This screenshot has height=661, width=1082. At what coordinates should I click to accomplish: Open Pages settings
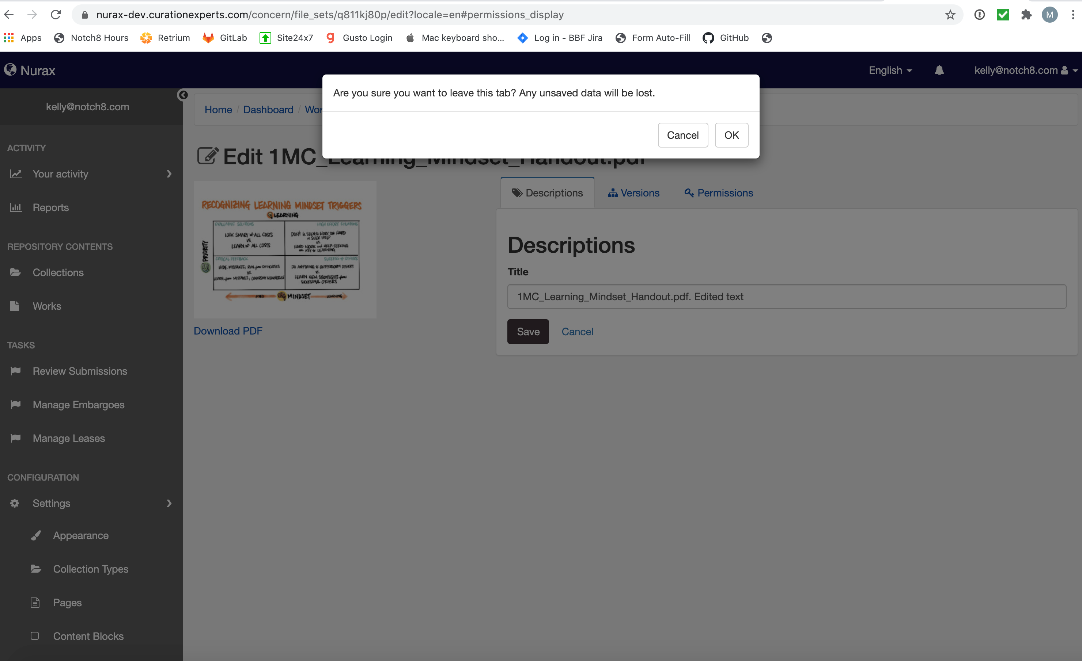tap(91, 603)
